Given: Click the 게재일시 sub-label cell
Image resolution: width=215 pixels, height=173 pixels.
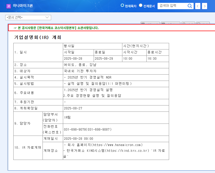Looking at the screenshot, I should 53,139.
